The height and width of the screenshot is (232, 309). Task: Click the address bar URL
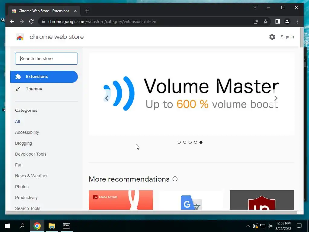[102, 21]
